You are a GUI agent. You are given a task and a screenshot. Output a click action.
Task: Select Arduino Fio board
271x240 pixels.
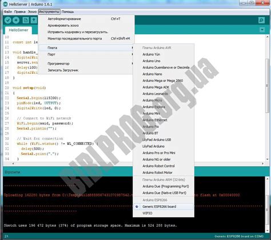tap(164, 127)
